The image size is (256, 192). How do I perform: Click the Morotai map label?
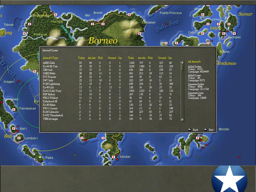click(224, 129)
